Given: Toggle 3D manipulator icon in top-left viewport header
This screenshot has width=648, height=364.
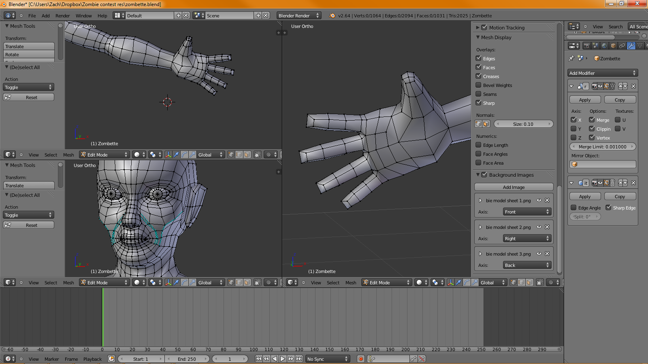Looking at the screenshot, I should (168, 154).
